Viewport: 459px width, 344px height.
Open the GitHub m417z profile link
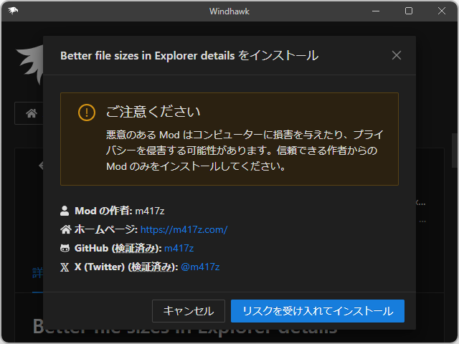pyautogui.click(x=179, y=249)
